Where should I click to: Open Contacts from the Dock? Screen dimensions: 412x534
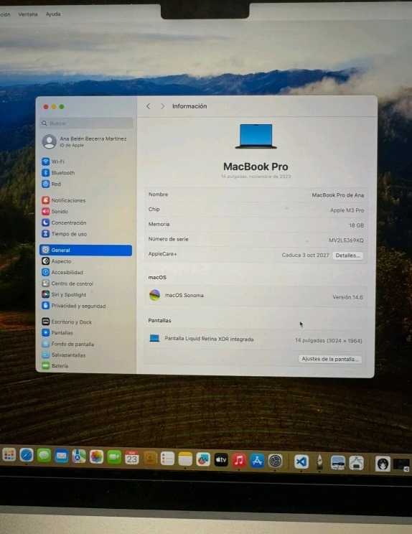[x=150, y=458]
